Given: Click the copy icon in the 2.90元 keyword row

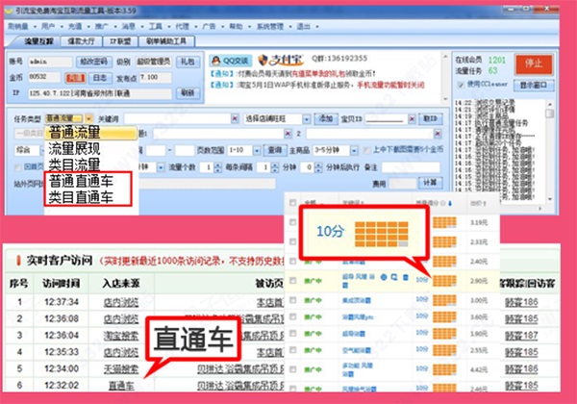Looking at the screenshot, I should [394, 277].
